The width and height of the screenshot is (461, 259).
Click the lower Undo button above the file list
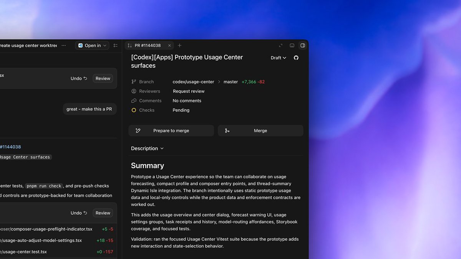coord(79,213)
